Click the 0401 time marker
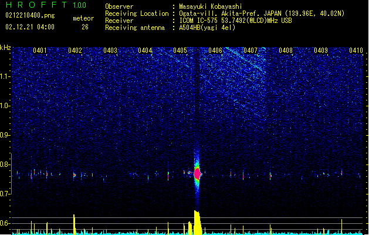This screenshot has width=369, height=235. 39,51
